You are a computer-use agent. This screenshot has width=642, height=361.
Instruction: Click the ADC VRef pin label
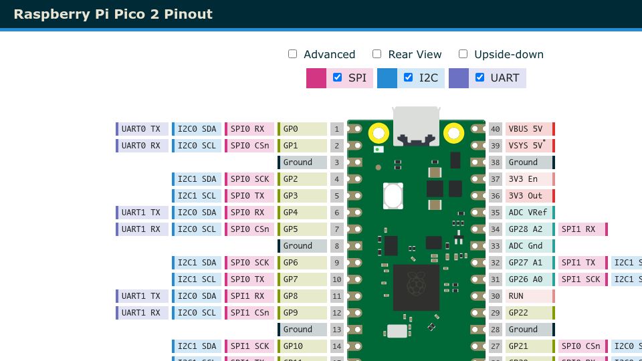[530, 213]
